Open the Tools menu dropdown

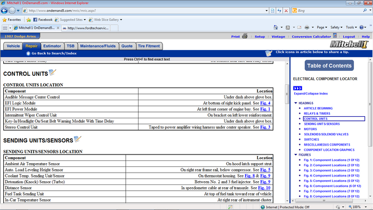tap(351, 27)
